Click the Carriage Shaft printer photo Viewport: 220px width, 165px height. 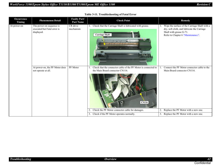(x=123, y=46)
